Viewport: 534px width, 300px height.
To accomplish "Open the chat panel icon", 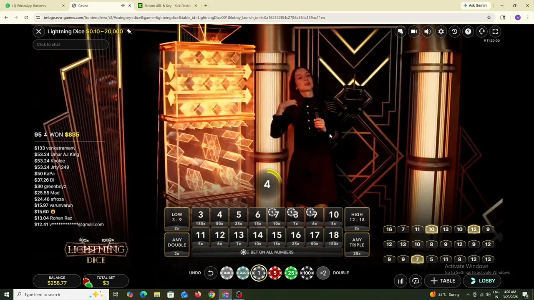I will pyautogui.click(x=400, y=31).
